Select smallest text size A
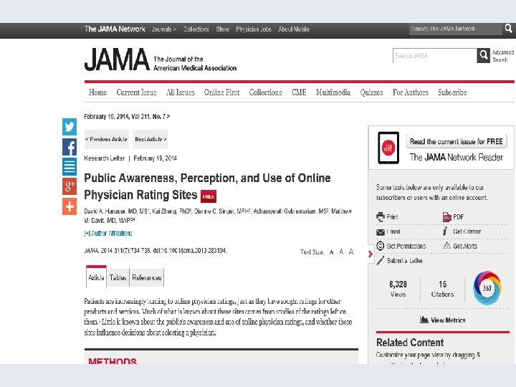Screen dimensions: 516x387 coord(332,252)
